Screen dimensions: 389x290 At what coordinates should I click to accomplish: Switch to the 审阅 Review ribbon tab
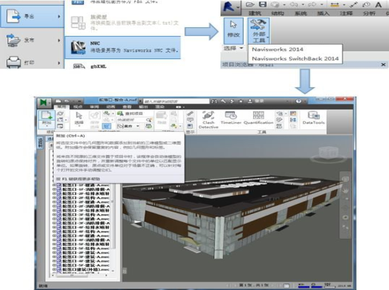pos(94,107)
